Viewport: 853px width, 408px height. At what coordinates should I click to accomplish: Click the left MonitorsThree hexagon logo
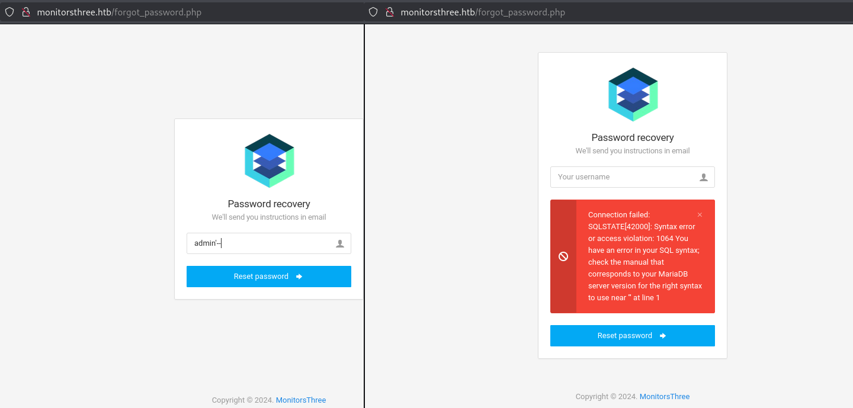[270, 161]
